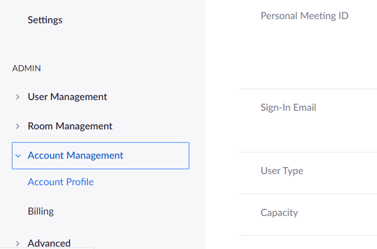Expand the User Management chevron arrow
Image resolution: width=377 pixels, height=249 pixels.
click(18, 97)
